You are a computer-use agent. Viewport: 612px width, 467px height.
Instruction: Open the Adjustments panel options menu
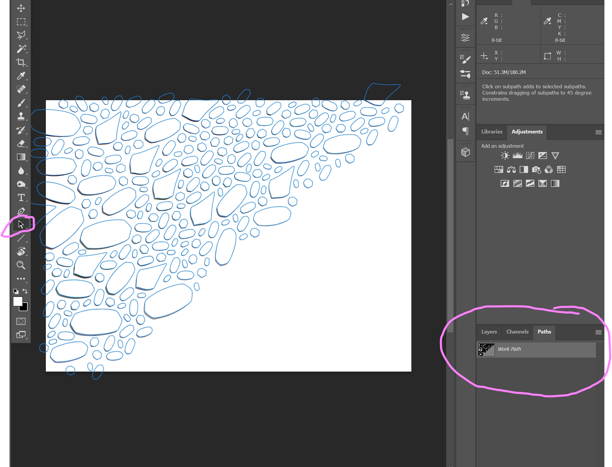pyautogui.click(x=598, y=132)
